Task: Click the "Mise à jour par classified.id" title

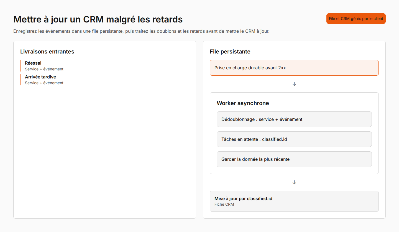Action: 243,198
